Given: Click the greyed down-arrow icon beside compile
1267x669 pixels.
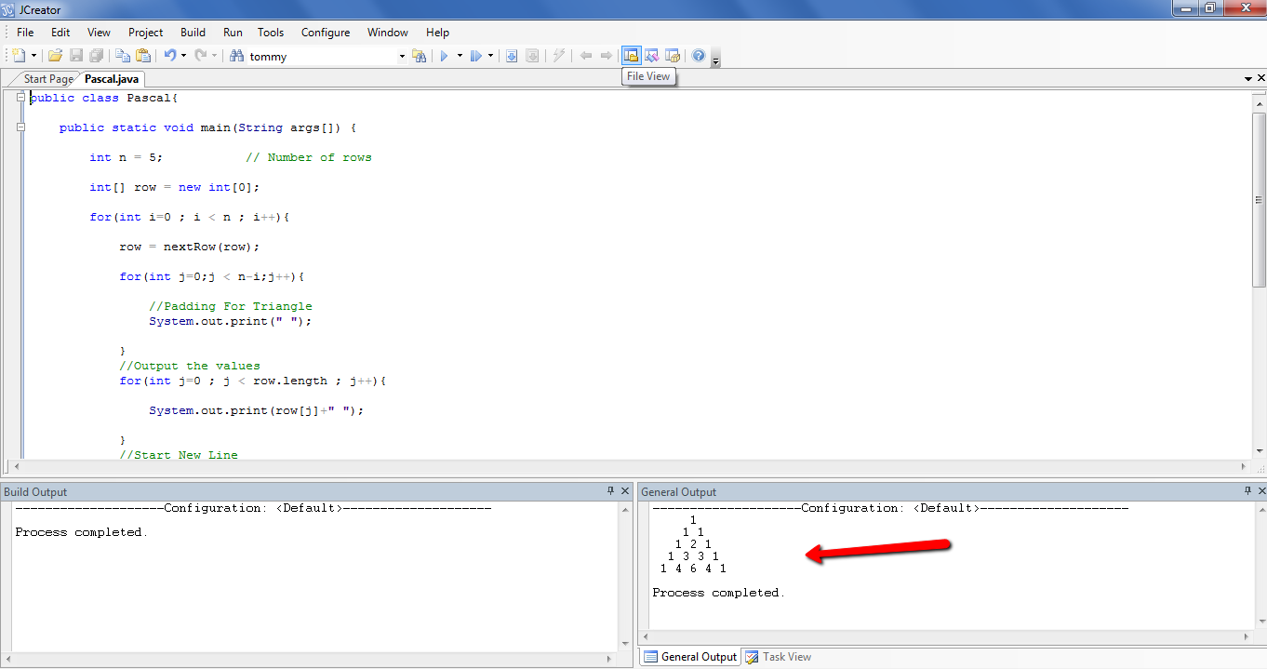Looking at the screenshot, I should click(x=532, y=56).
